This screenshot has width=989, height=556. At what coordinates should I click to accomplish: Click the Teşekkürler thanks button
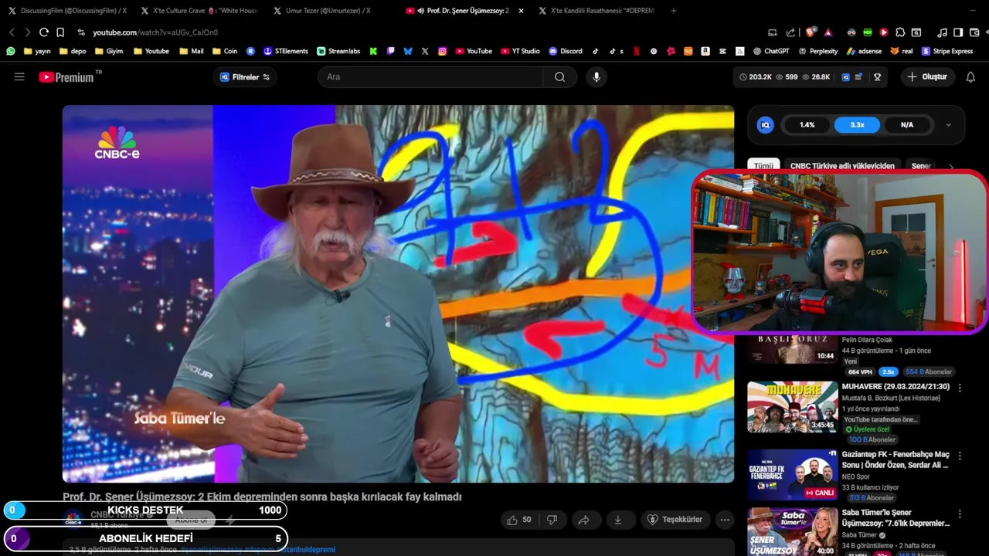tap(675, 520)
